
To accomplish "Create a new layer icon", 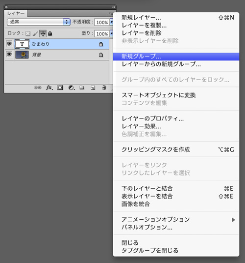I will tap(93, 88).
